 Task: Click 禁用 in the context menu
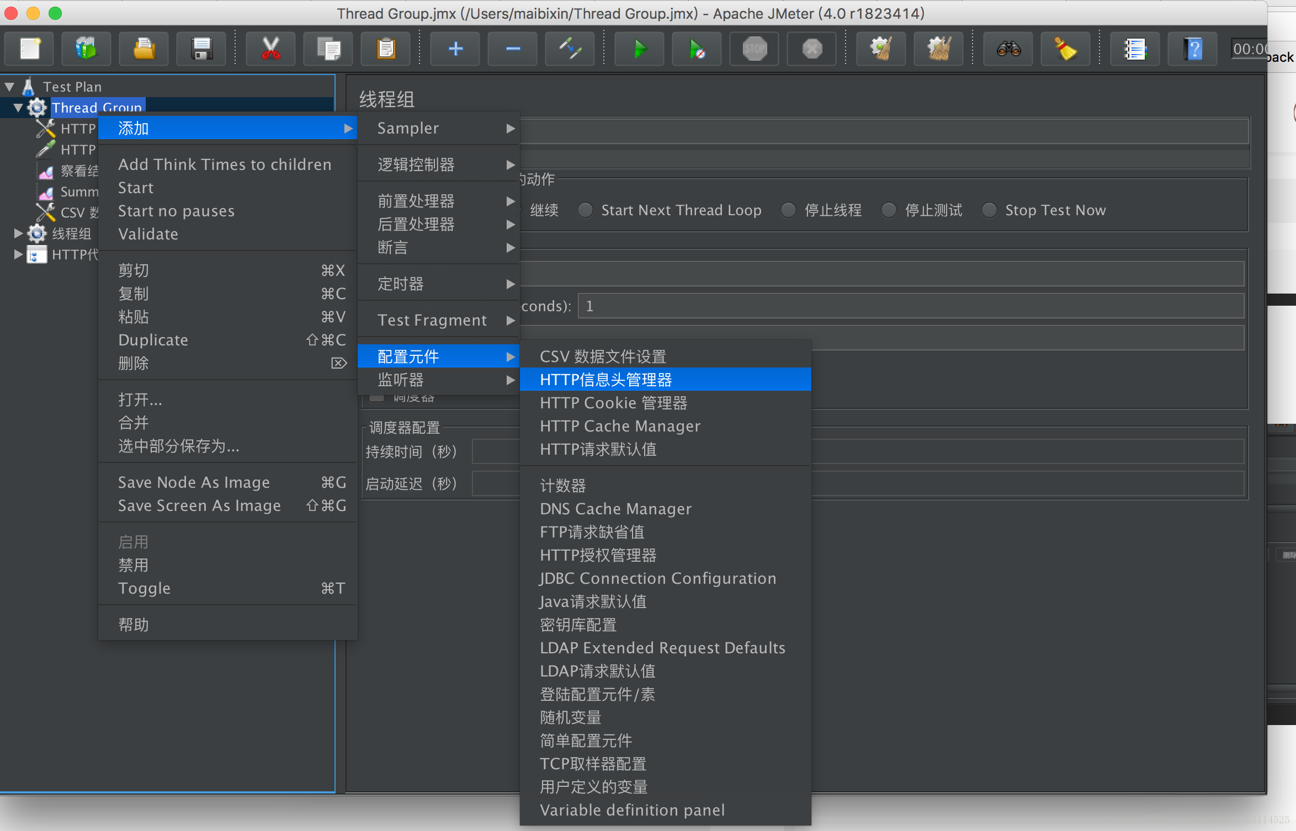(227, 565)
